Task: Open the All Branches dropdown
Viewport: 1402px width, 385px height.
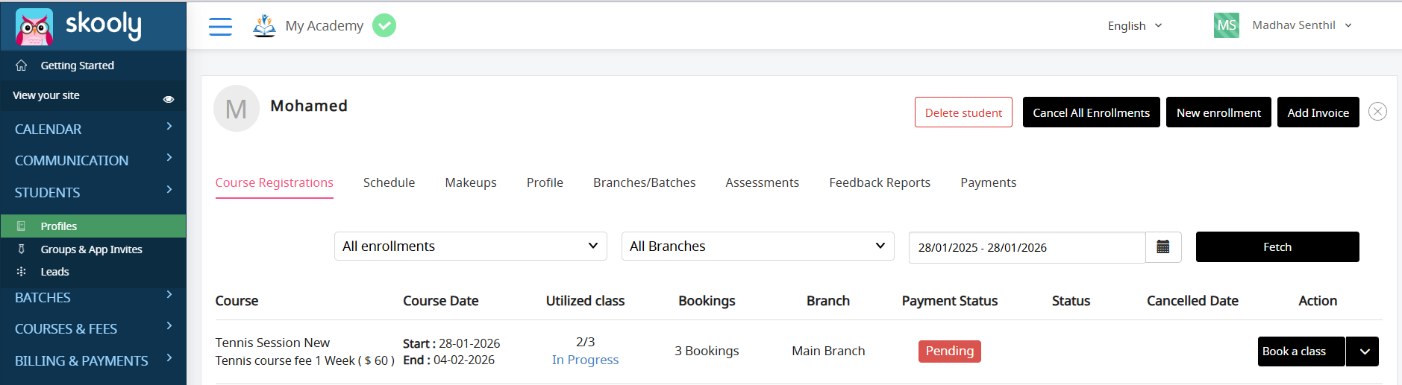Action: tap(757, 246)
